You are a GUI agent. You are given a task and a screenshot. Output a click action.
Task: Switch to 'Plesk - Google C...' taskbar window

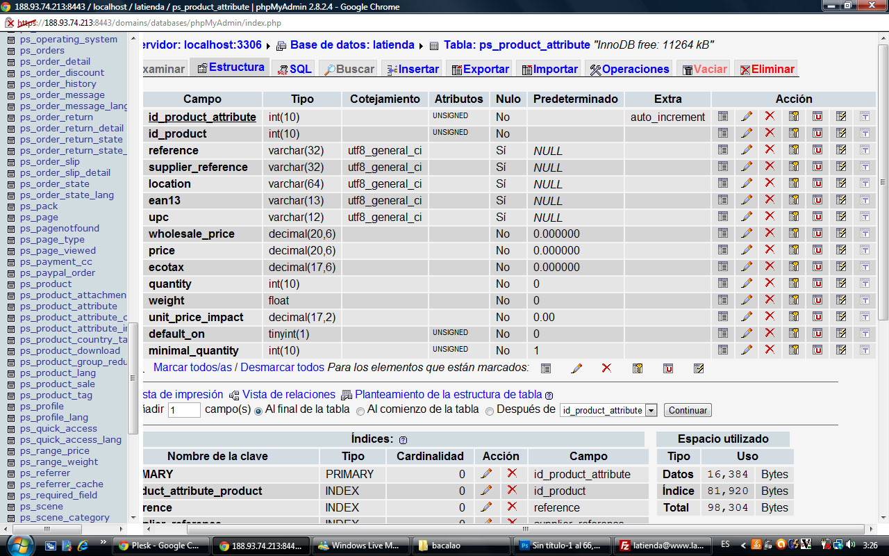[x=160, y=546]
